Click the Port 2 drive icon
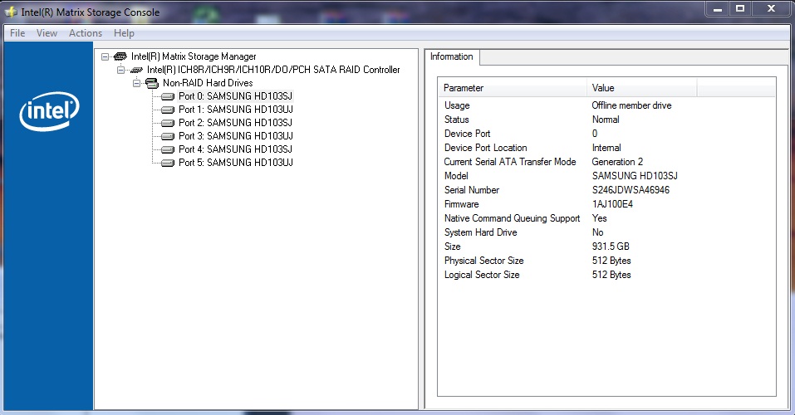The width and height of the screenshot is (795, 415). tap(167, 123)
